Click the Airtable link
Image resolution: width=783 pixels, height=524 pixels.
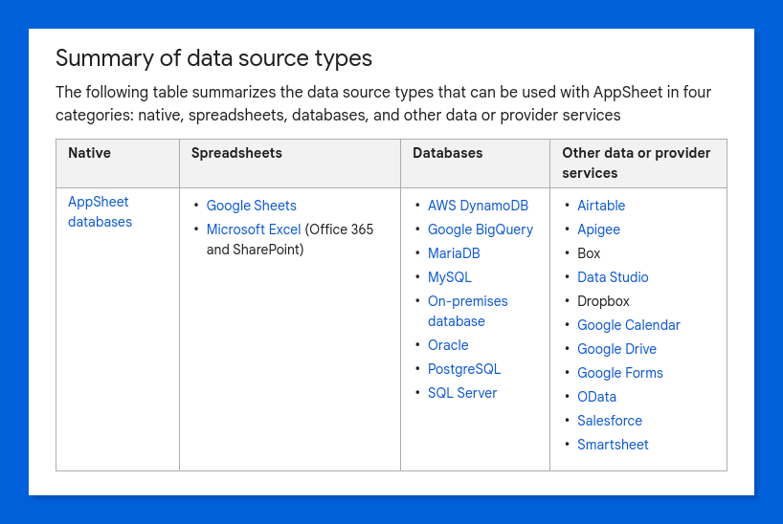click(x=601, y=206)
